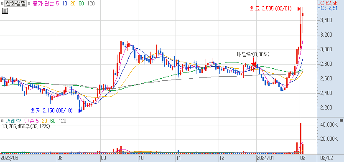Screen dimensions: 344x162
Task: Click the 02/02 current date label
Action: (x=327, y=158)
